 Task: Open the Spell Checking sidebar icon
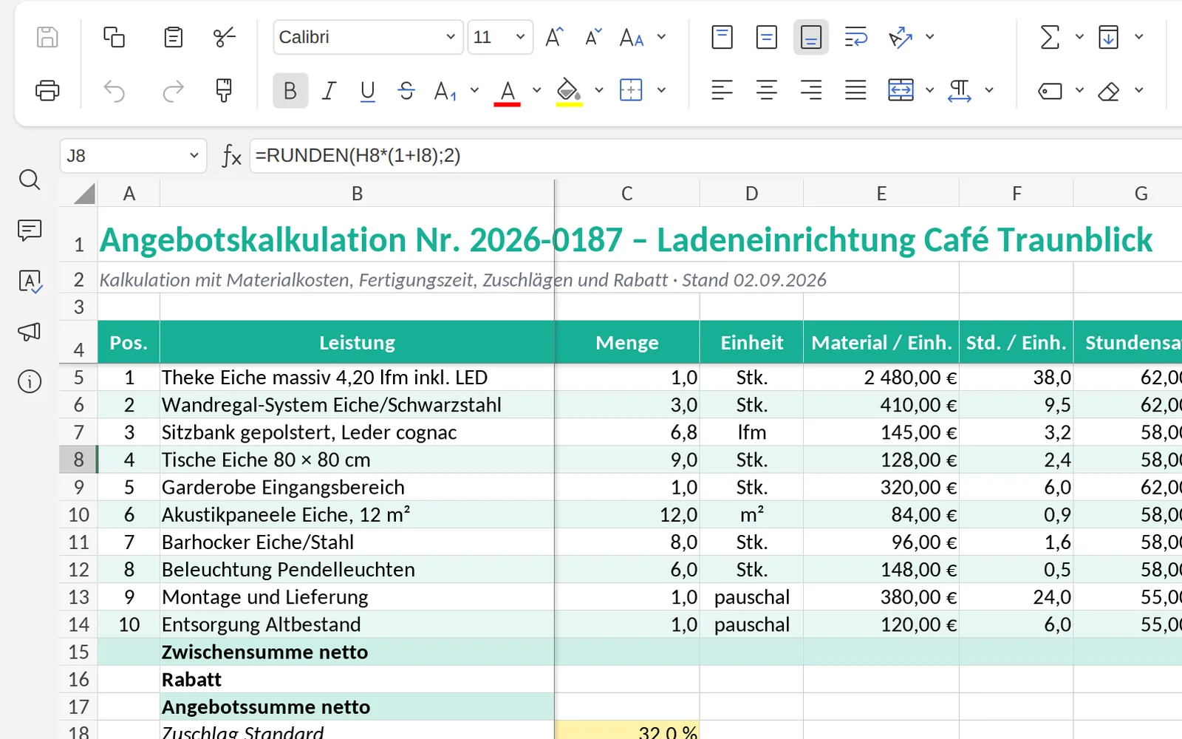pyautogui.click(x=30, y=281)
